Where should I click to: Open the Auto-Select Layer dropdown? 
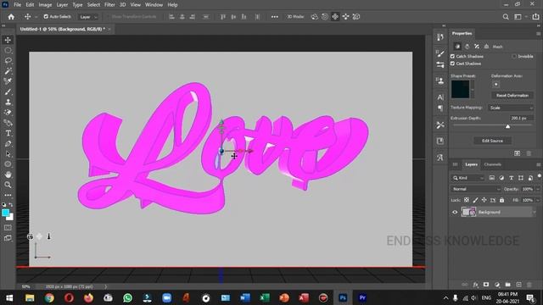[88, 17]
